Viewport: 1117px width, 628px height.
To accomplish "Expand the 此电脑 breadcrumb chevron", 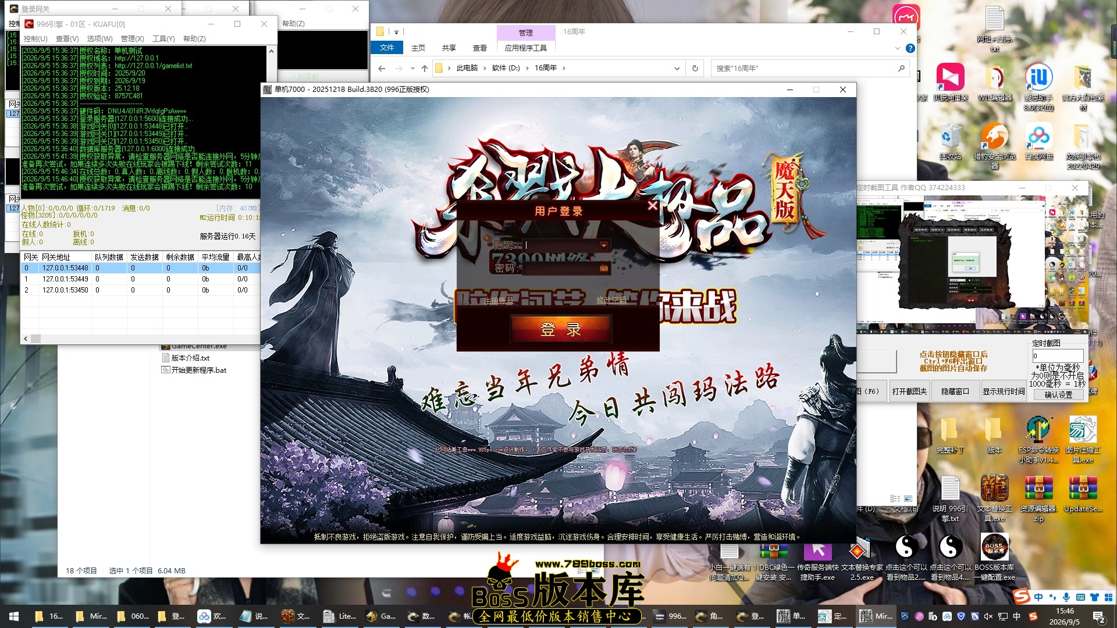I will tap(484, 68).
